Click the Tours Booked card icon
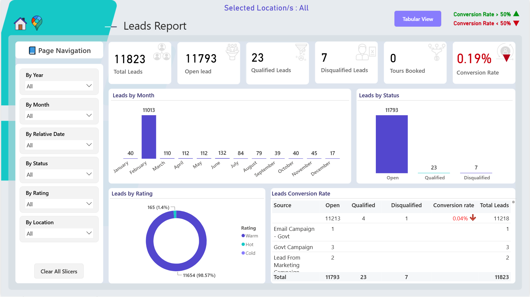 (437, 52)
